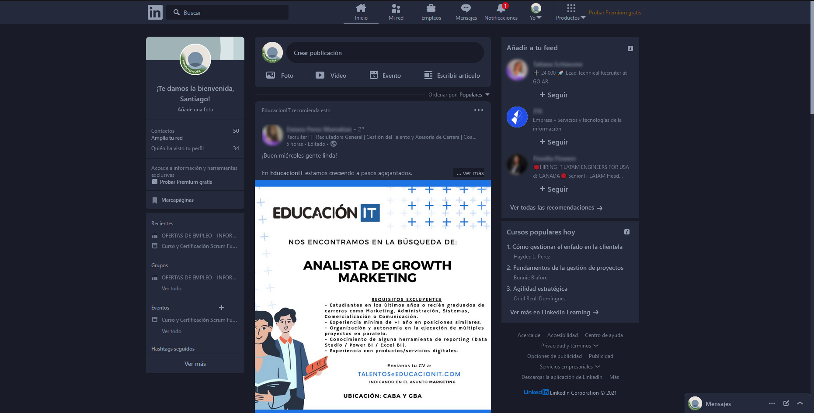
Task: Open recent OFERTAS DE EMPLEO group under Recientes
Action: point(195,236)
